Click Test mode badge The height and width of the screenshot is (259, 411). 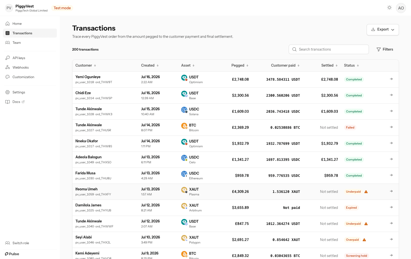pos(62,8)
